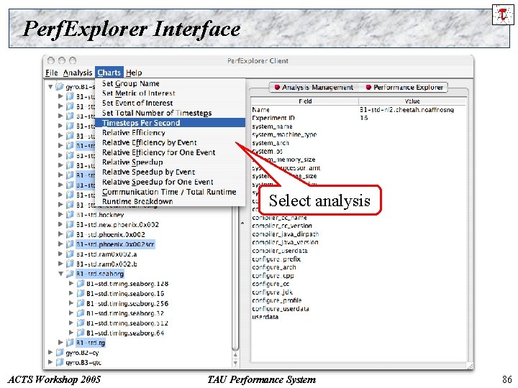Expand B1-std.timing.seaborg.256 trial
Screen dimensions: 518x388
pyautogui.click(x=71, y=303)
